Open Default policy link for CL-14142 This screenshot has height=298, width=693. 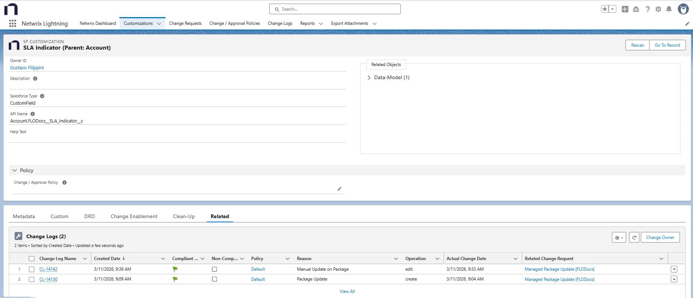tap(258, 269)
